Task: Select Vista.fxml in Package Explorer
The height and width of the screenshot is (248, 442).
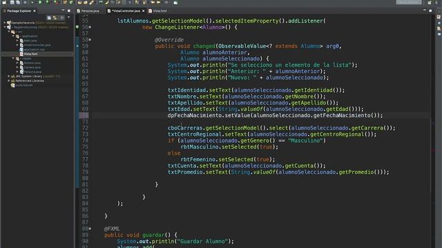Action: [30, 54]
